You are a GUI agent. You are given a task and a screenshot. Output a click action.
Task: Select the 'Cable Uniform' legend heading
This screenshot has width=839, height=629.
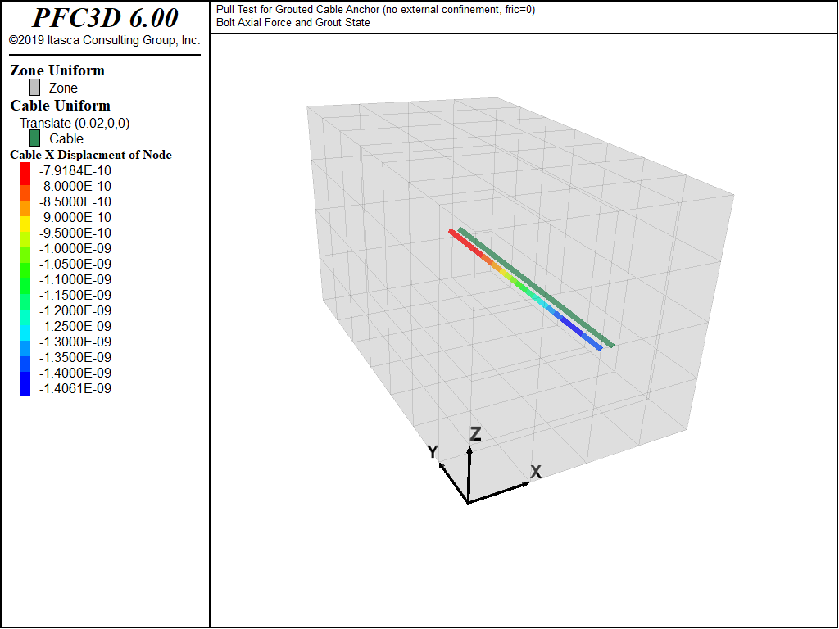(60, 106)
